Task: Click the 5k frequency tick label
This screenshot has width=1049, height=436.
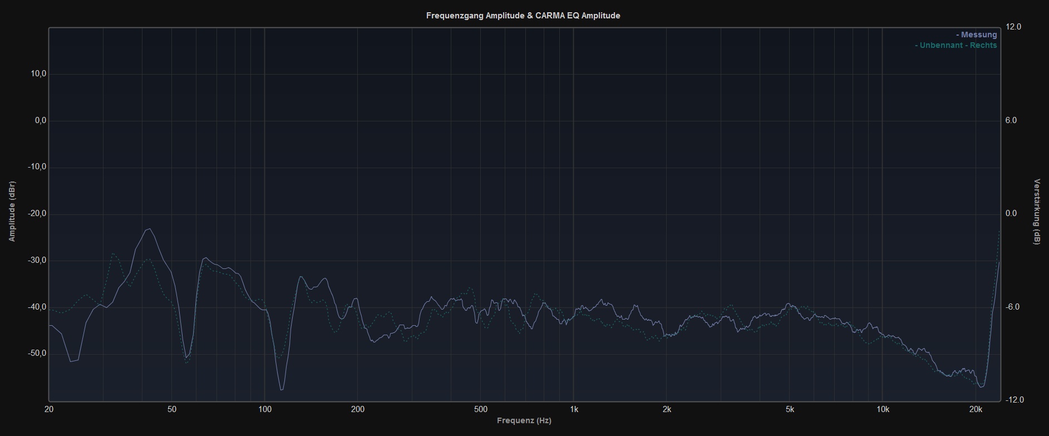Action: point(789,409)
